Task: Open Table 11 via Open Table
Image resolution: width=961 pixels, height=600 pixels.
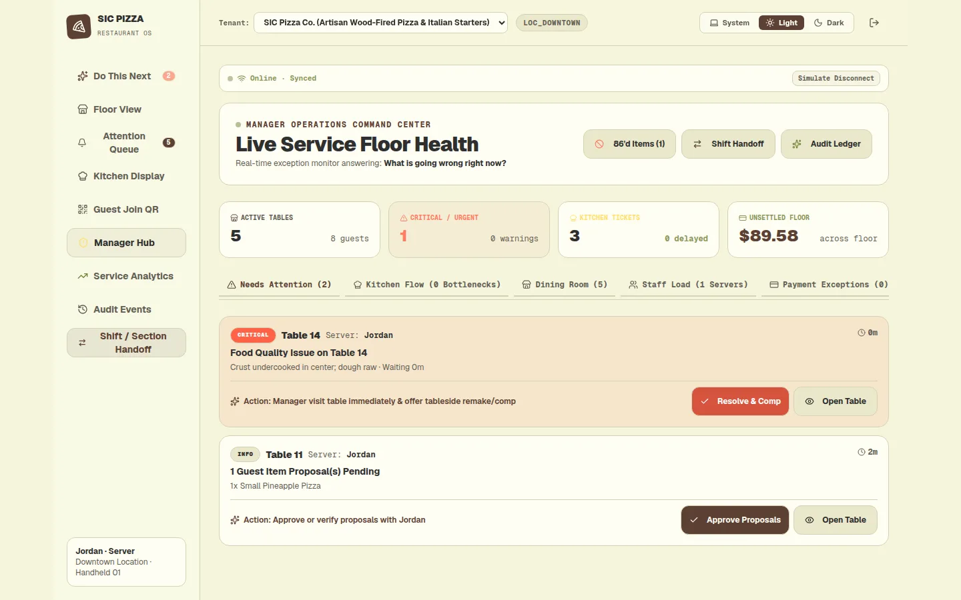Action: click(x=836, y=520)
